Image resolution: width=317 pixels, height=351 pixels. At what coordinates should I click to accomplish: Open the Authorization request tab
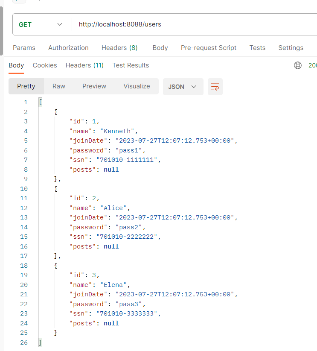[x=68, y=48]
